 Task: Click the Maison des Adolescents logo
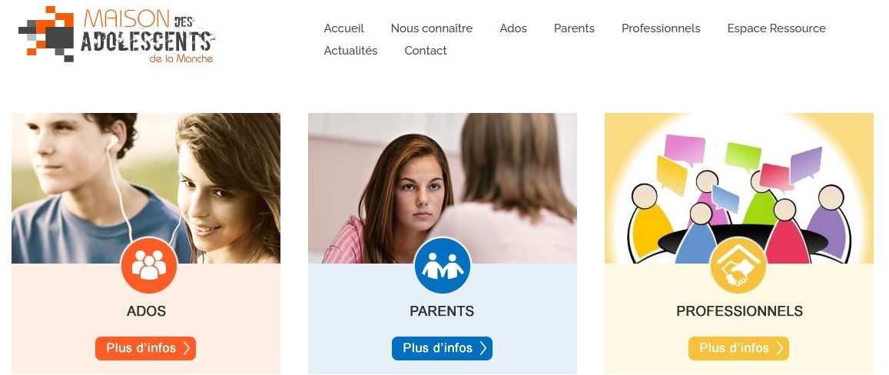pos(117,35)
